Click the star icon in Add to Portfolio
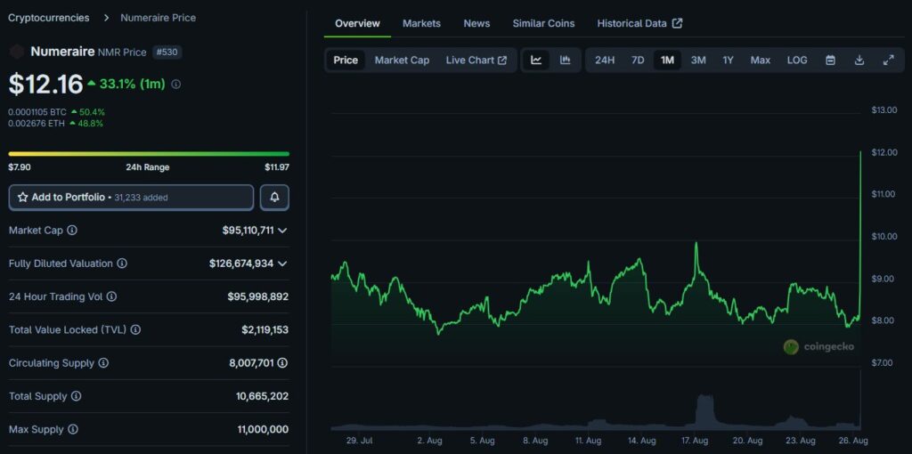The height and width of the screenshot is (454, 912). click(x=22, y=198)
